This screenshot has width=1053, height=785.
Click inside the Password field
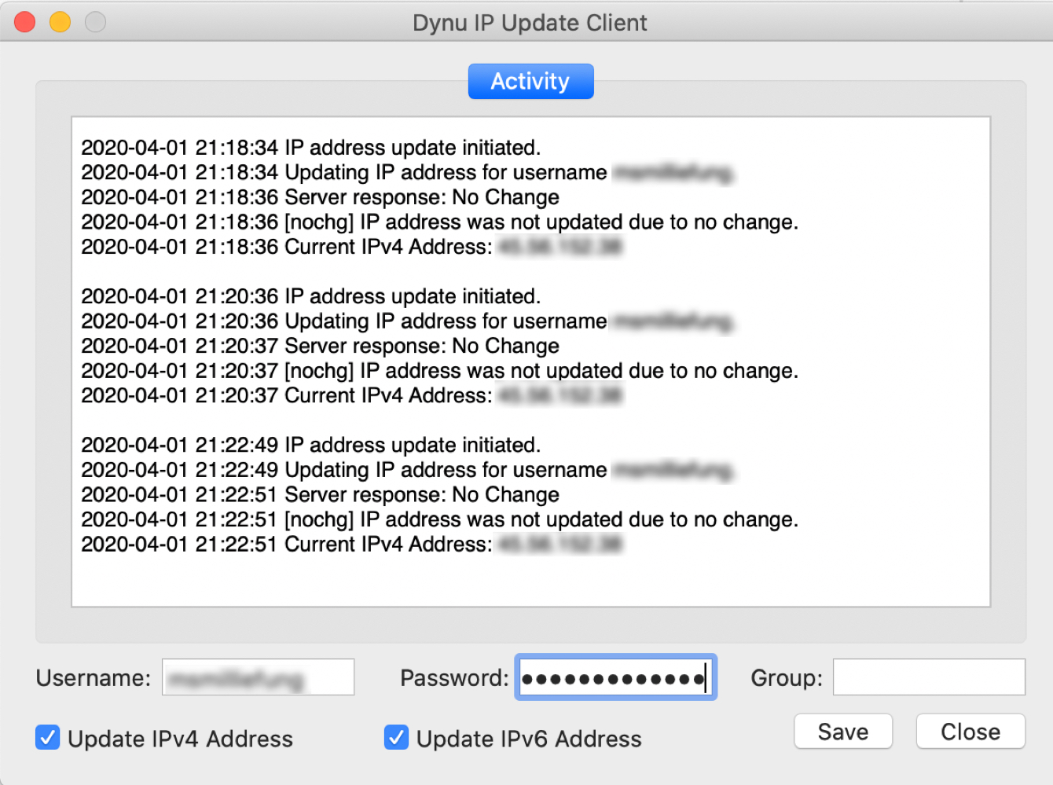[x=615, y=677]
